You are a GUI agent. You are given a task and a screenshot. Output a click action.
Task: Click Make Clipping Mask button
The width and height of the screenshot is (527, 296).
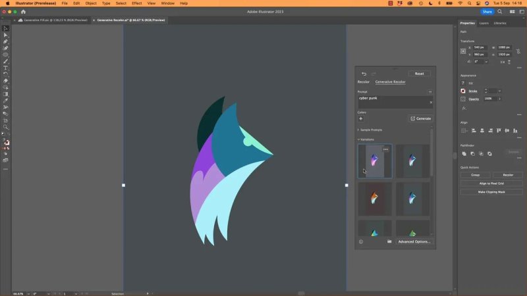coord(491,192)
